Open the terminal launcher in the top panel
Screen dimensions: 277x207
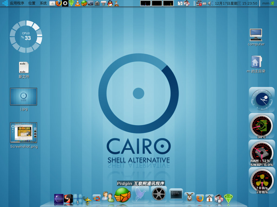pos(91,3)
